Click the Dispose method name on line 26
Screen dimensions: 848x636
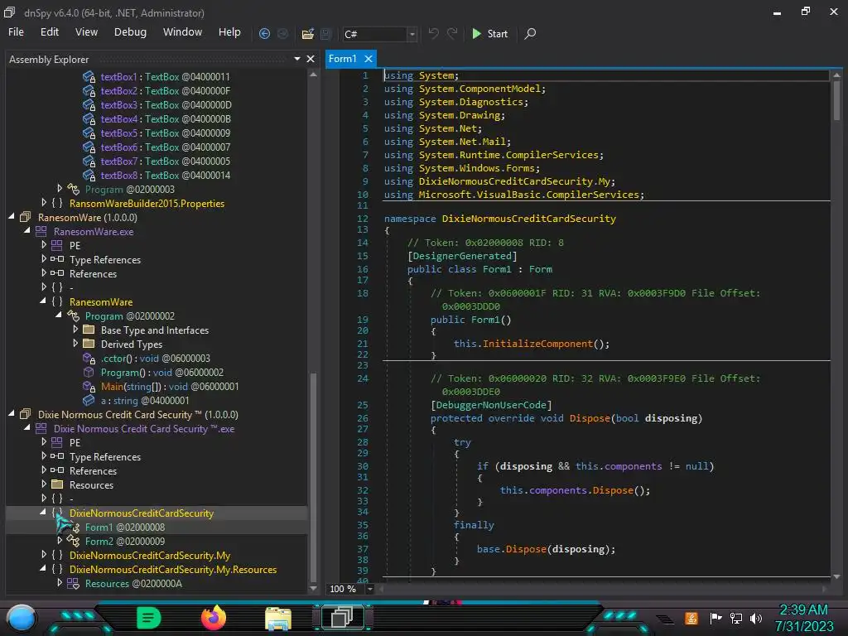coord(590,418)
